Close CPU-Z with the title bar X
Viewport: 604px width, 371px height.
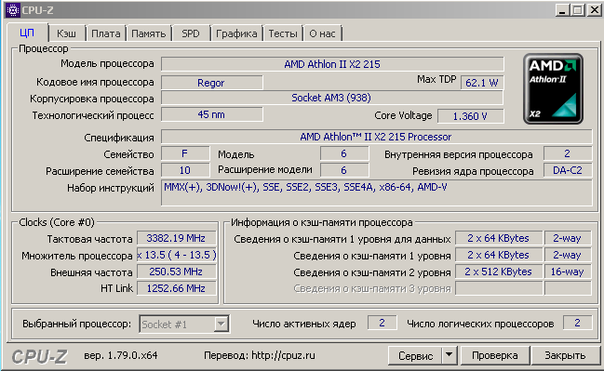[594, 10]
